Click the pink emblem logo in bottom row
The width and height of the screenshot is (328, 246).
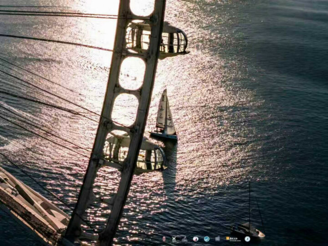coord(164,239)
